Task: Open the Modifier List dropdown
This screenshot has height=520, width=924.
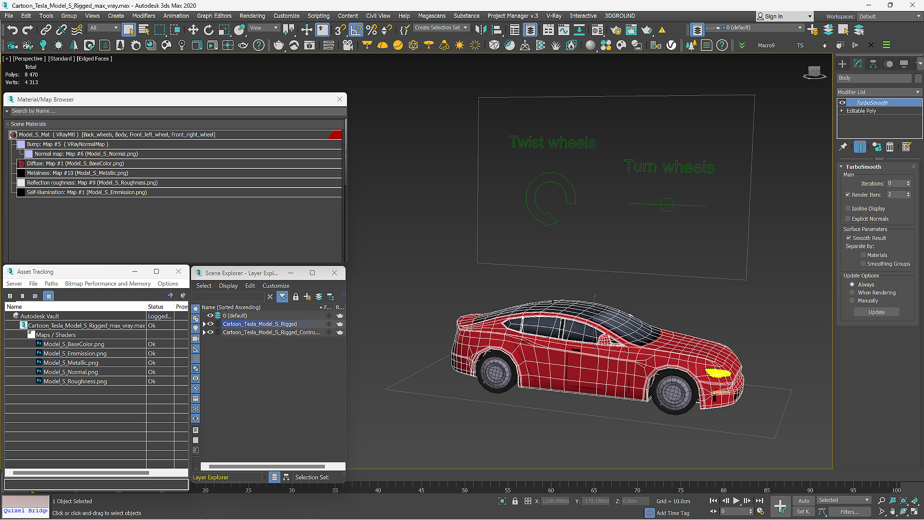Action: (879, 92)
